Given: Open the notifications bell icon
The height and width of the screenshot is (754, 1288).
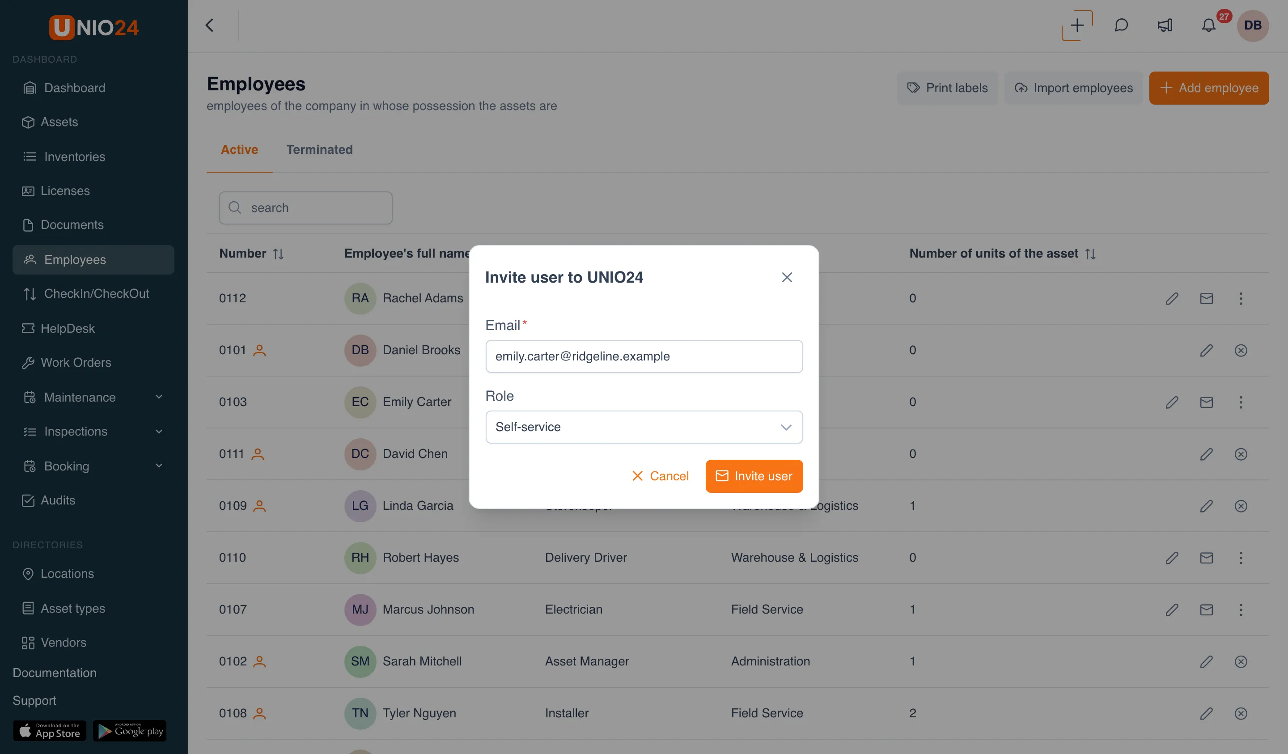Looking at the screenshot, I should 1208,25.
